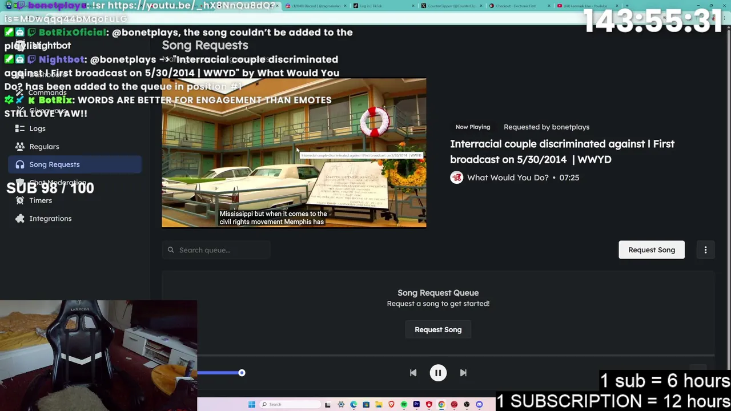Open the Timers section

pyautogui.click(x=41, y=200)
